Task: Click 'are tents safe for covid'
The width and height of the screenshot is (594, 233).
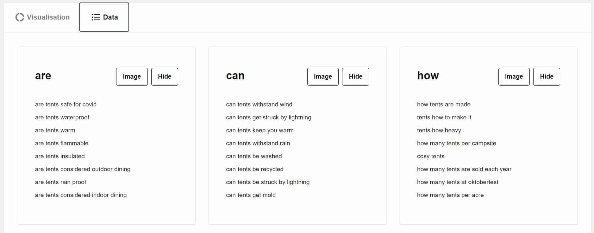Action: click(66, 104)
